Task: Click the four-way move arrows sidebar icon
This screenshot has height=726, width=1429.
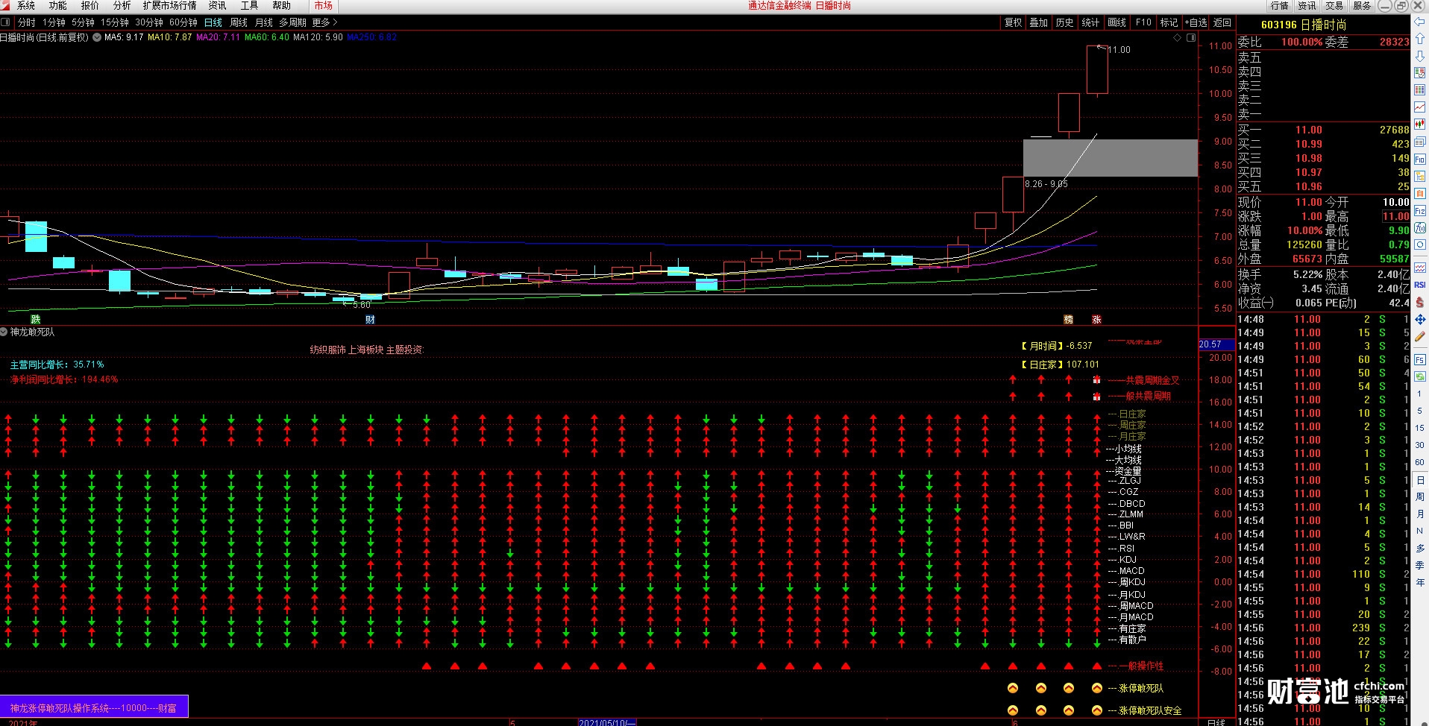Action: (x=1420, y=319)
